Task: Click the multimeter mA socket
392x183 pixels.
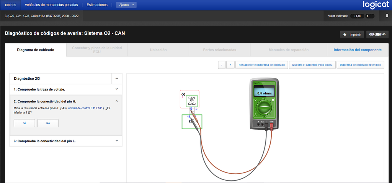Action: pyautogui.click(x=262, y=124)
